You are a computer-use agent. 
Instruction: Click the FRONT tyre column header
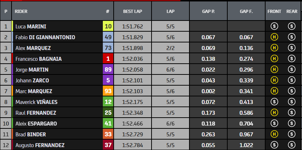pos(275,12)
